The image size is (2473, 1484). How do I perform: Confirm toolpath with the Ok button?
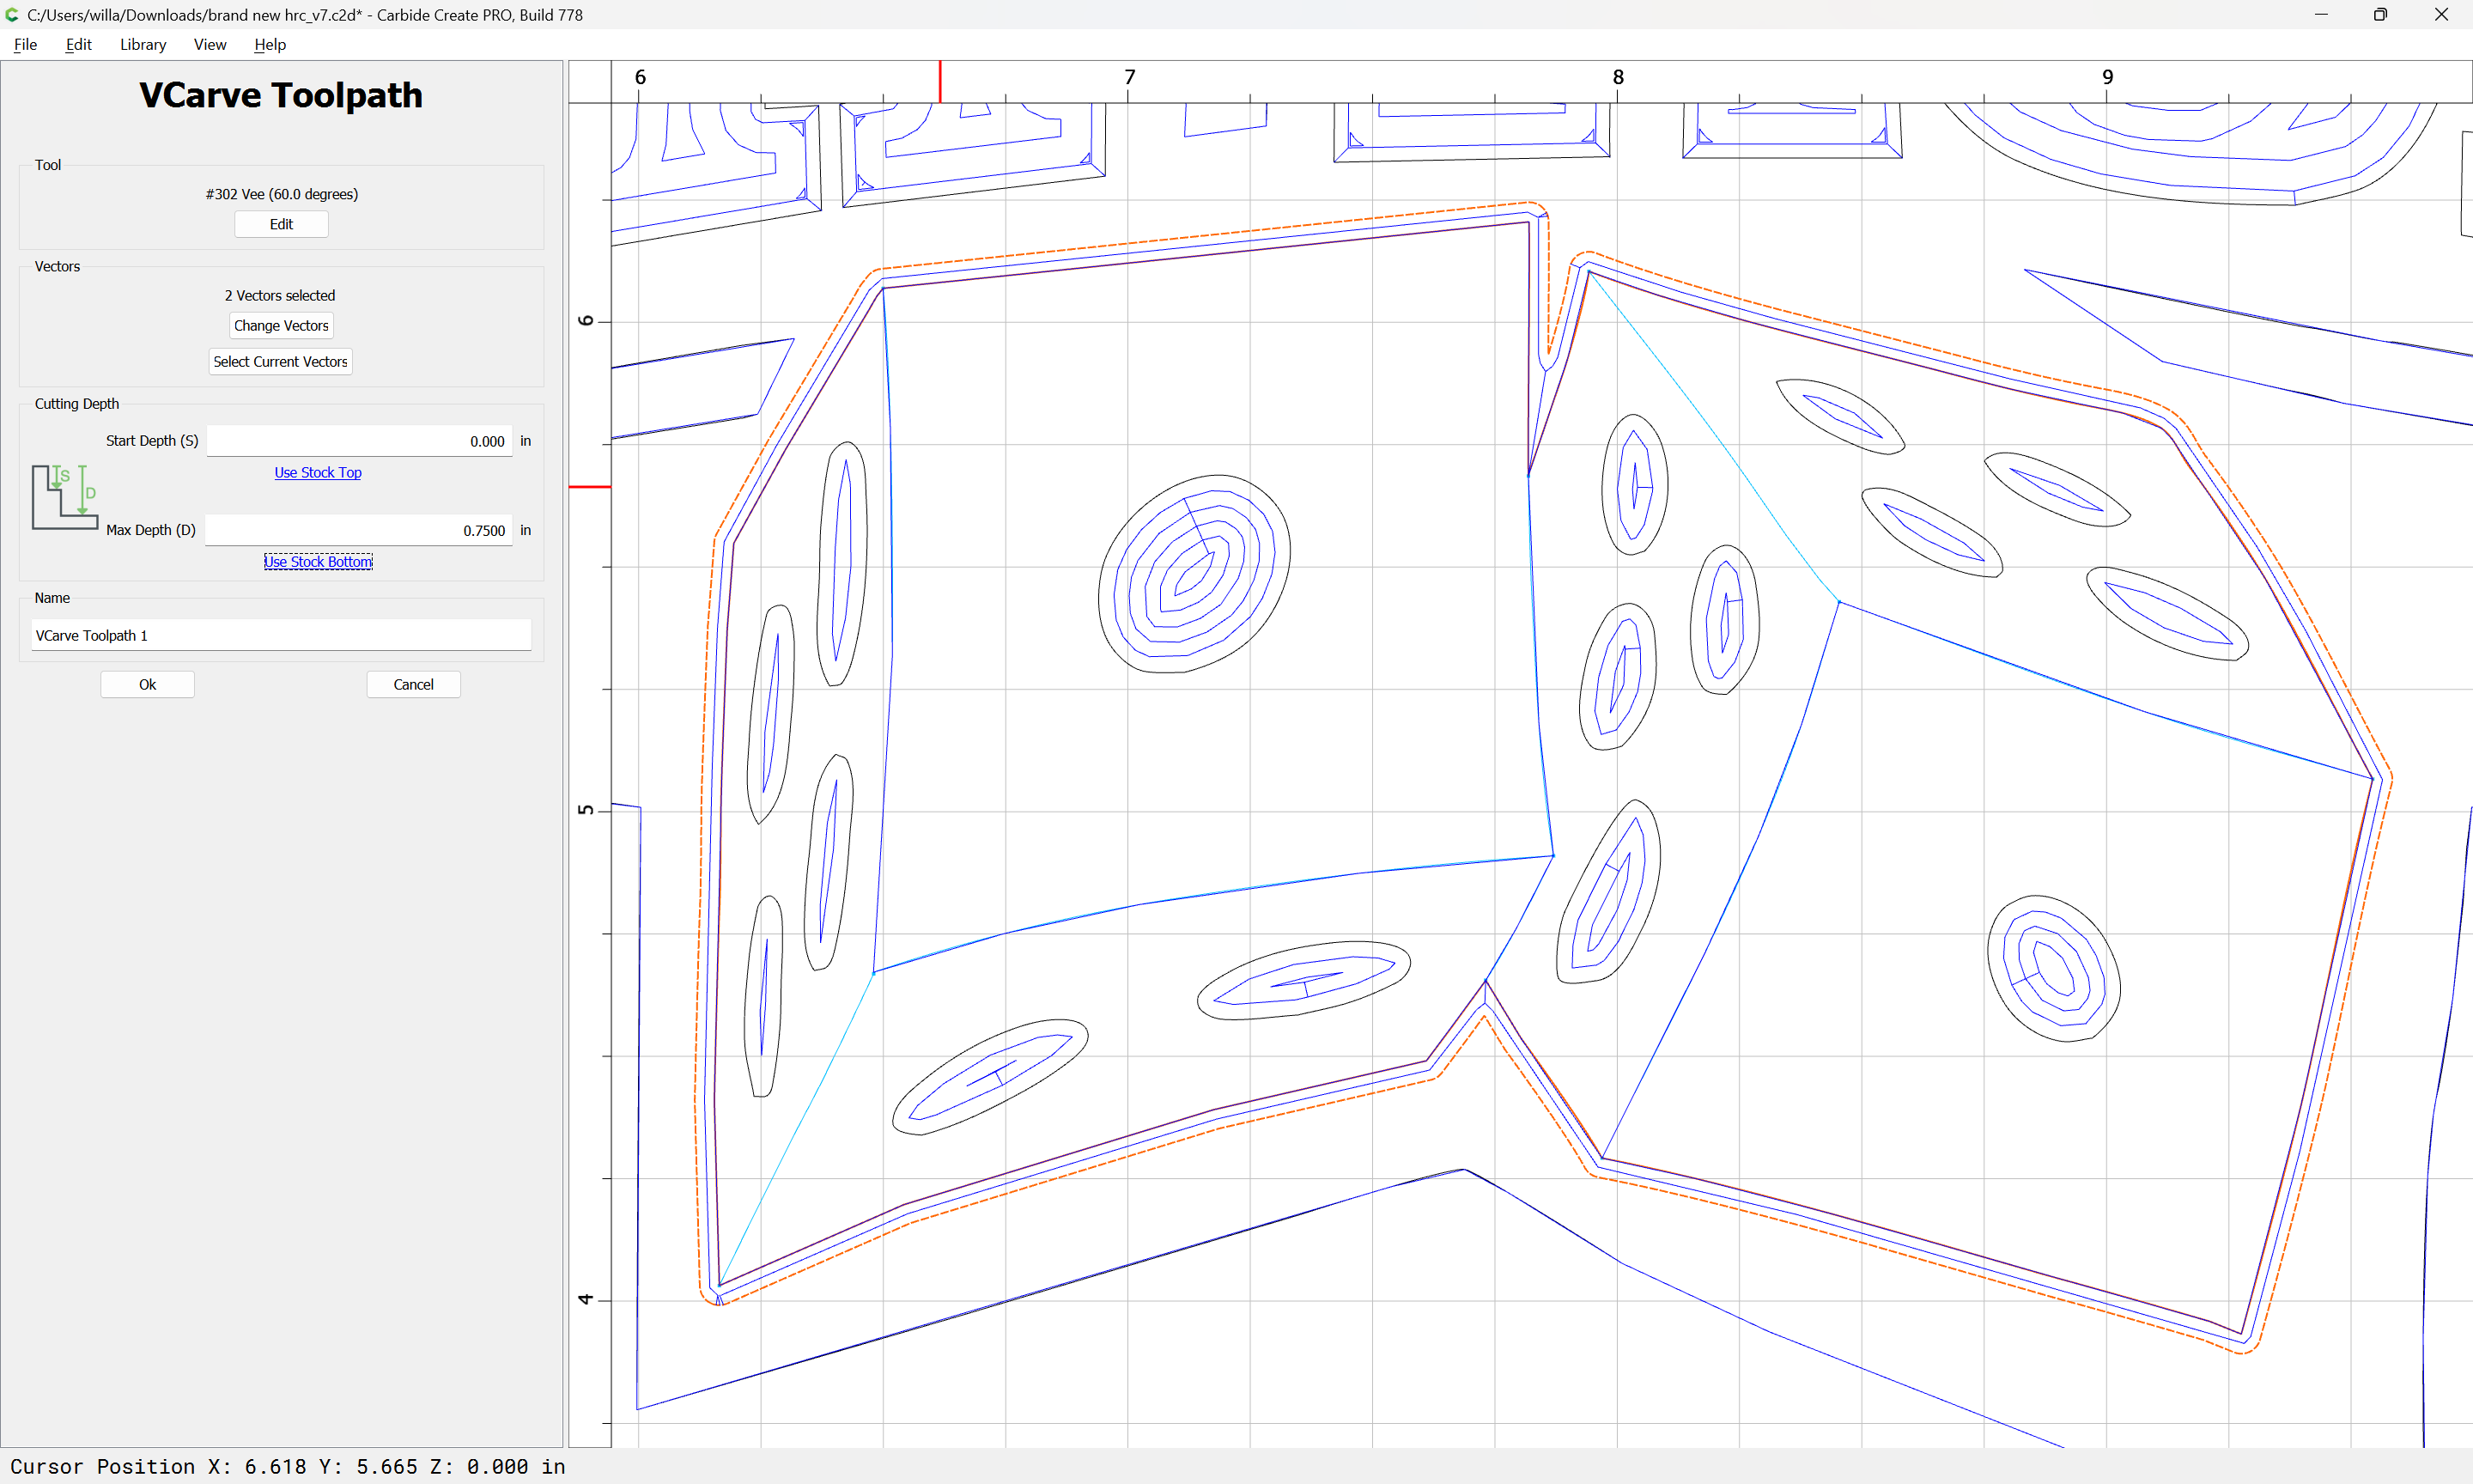(147, 684)
